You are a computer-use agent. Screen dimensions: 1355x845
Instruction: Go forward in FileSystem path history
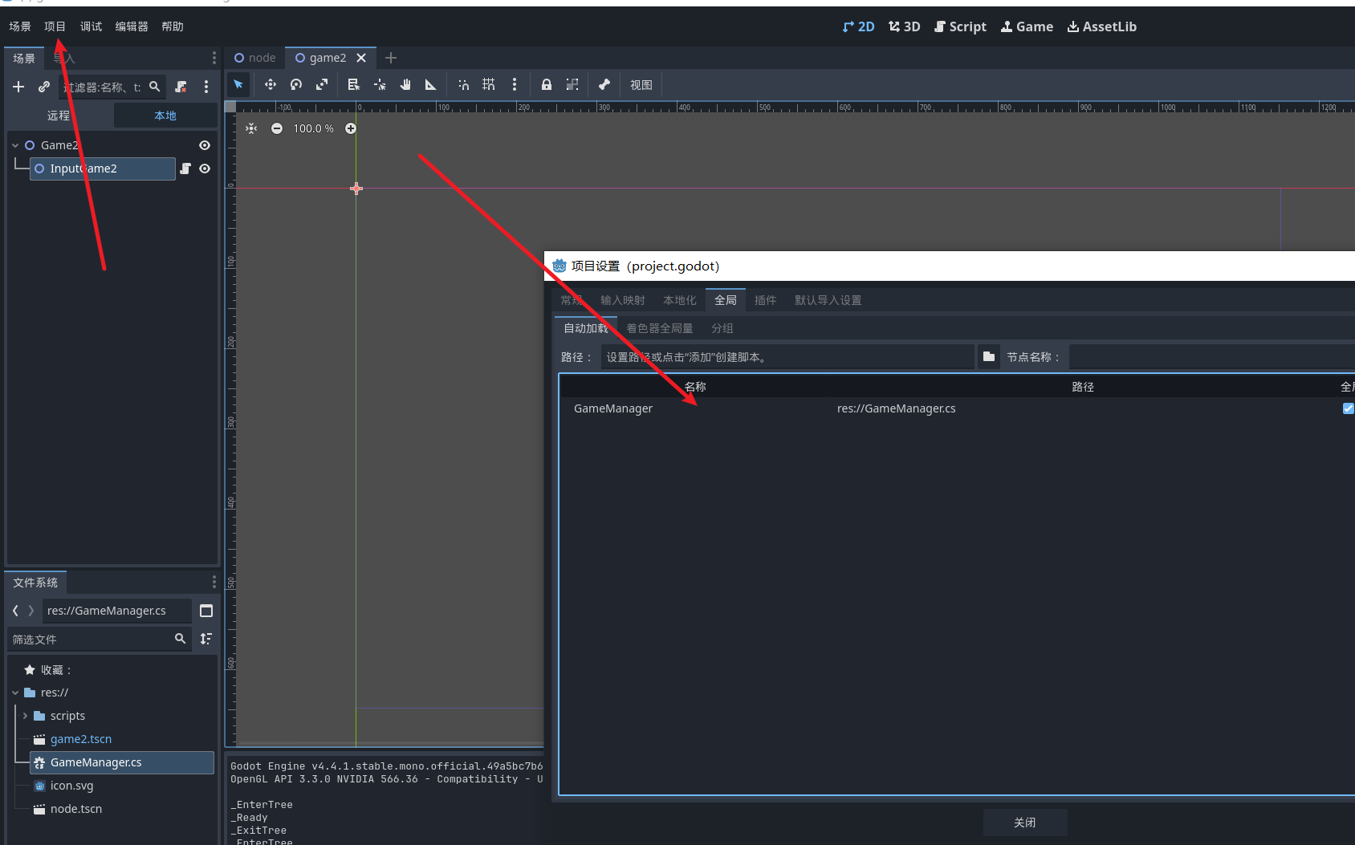tap(31, 611)
